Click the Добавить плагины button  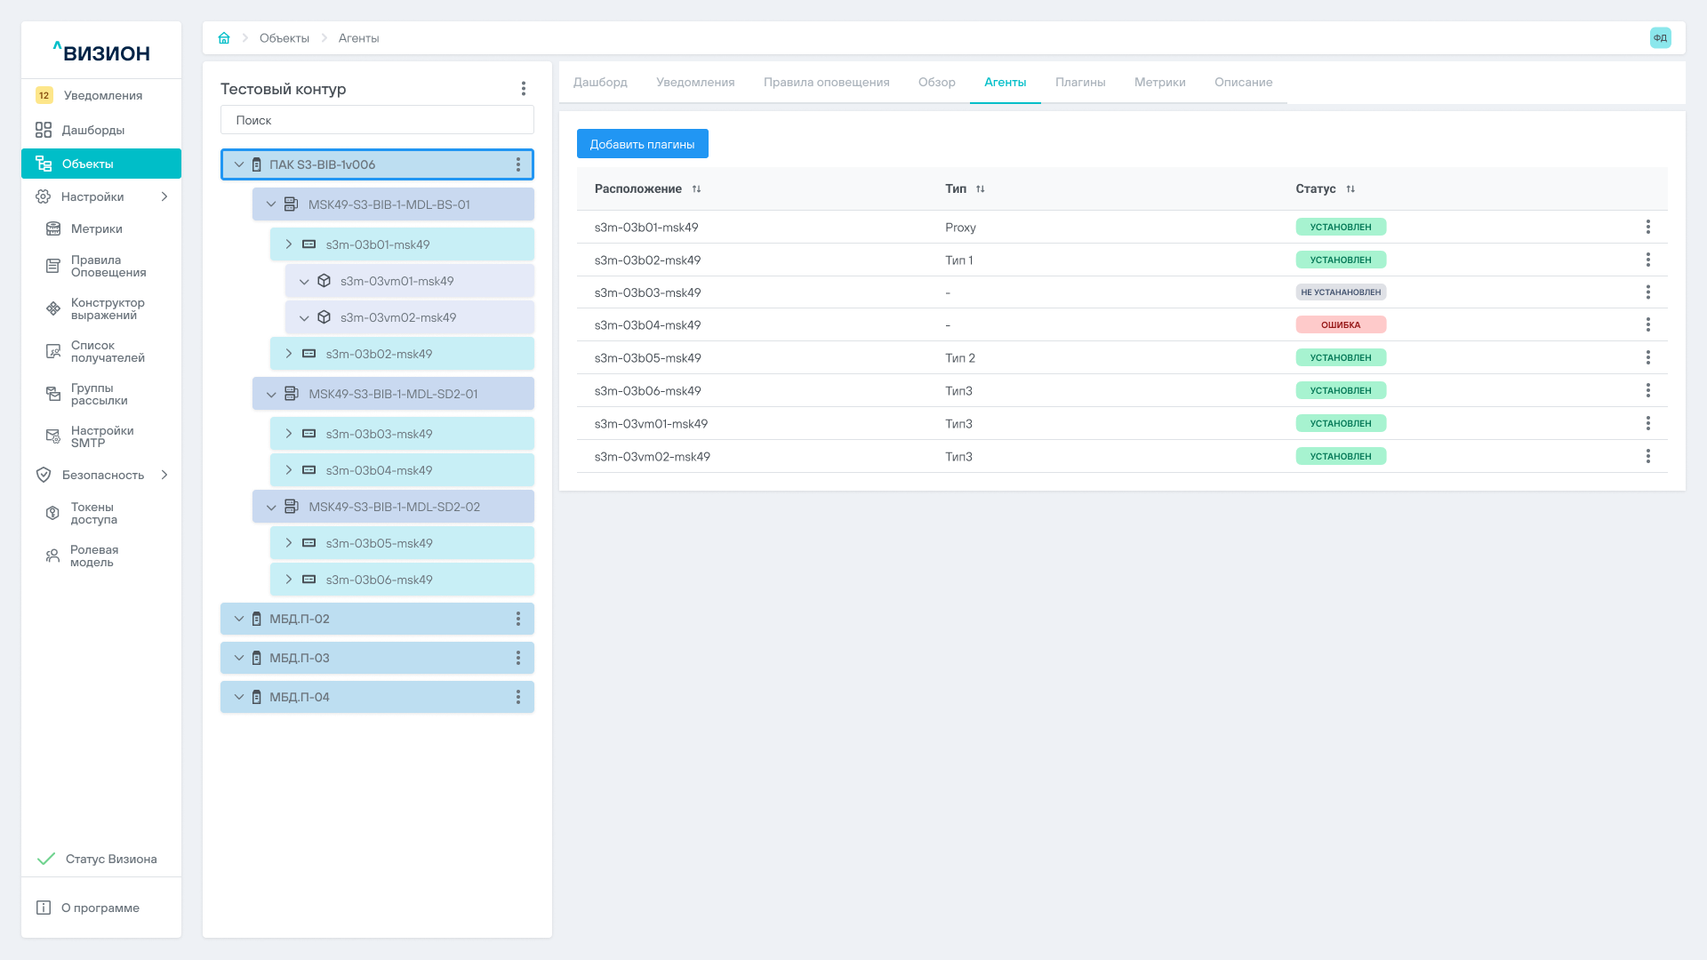click(642, 144)
